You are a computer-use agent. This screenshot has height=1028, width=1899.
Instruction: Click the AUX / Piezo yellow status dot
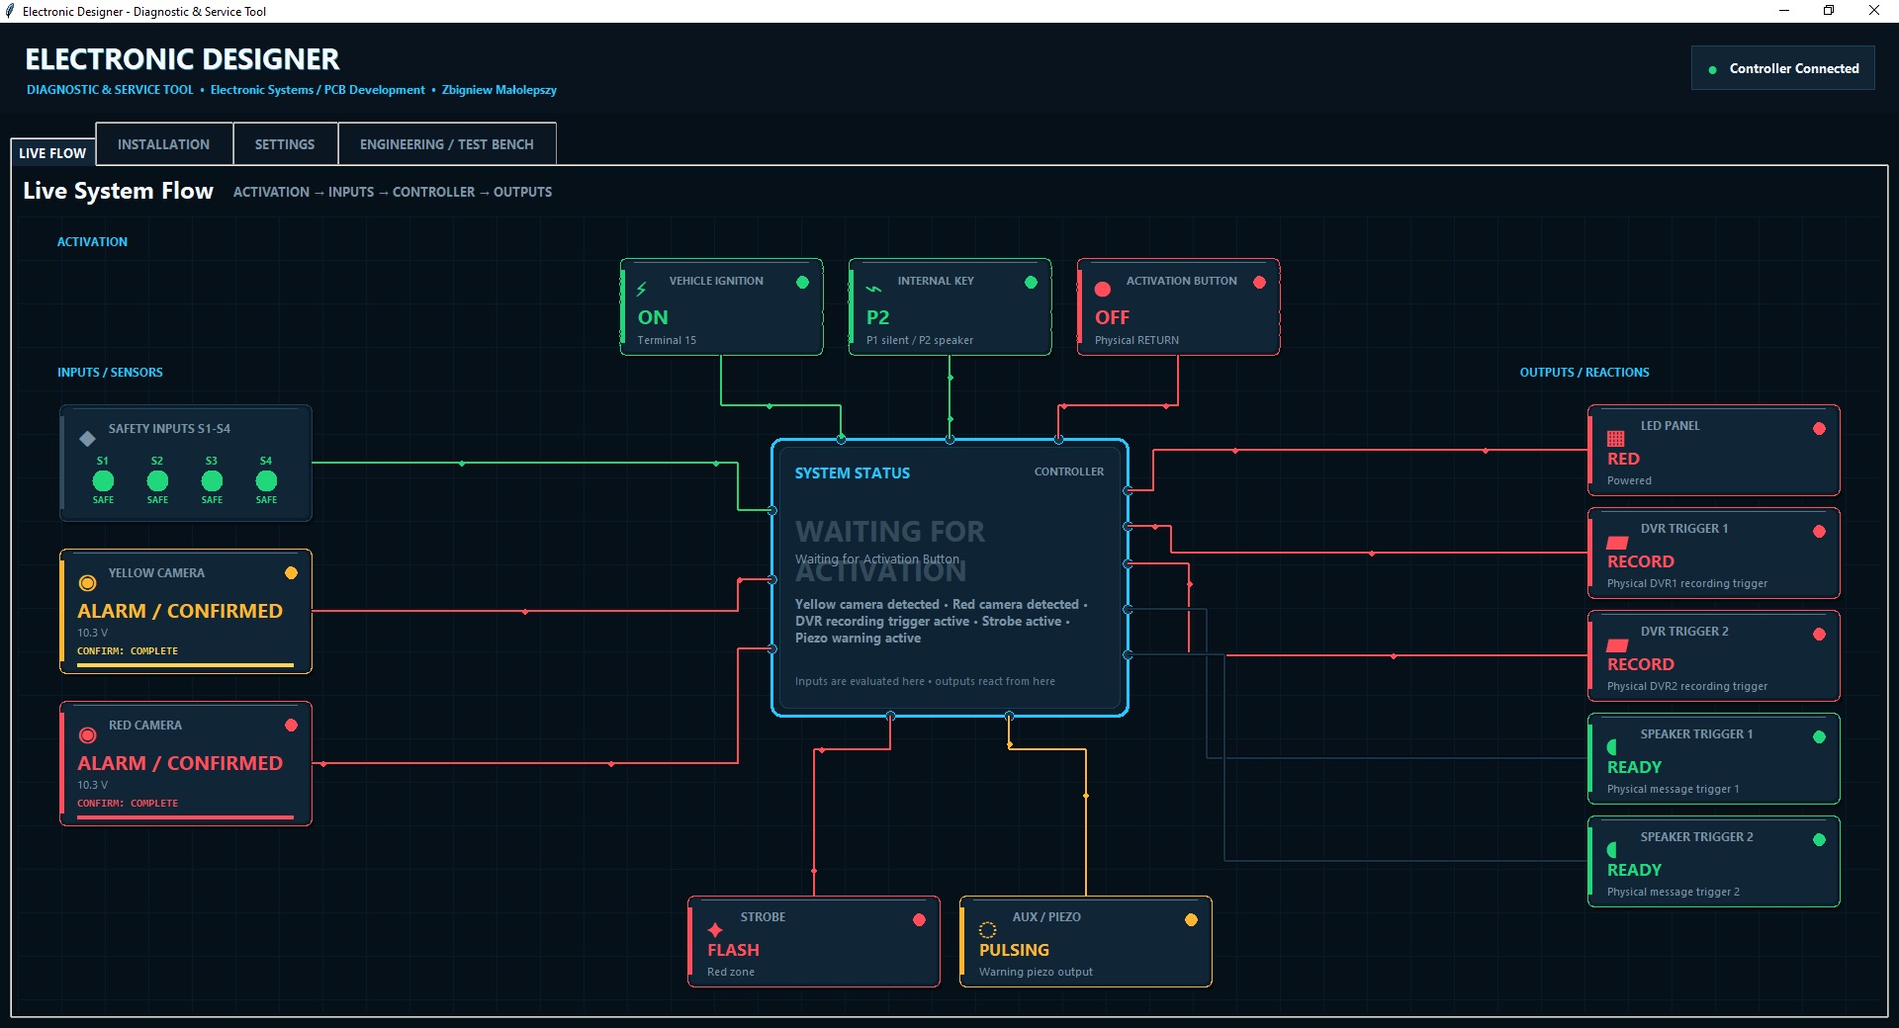[1191, 919]
